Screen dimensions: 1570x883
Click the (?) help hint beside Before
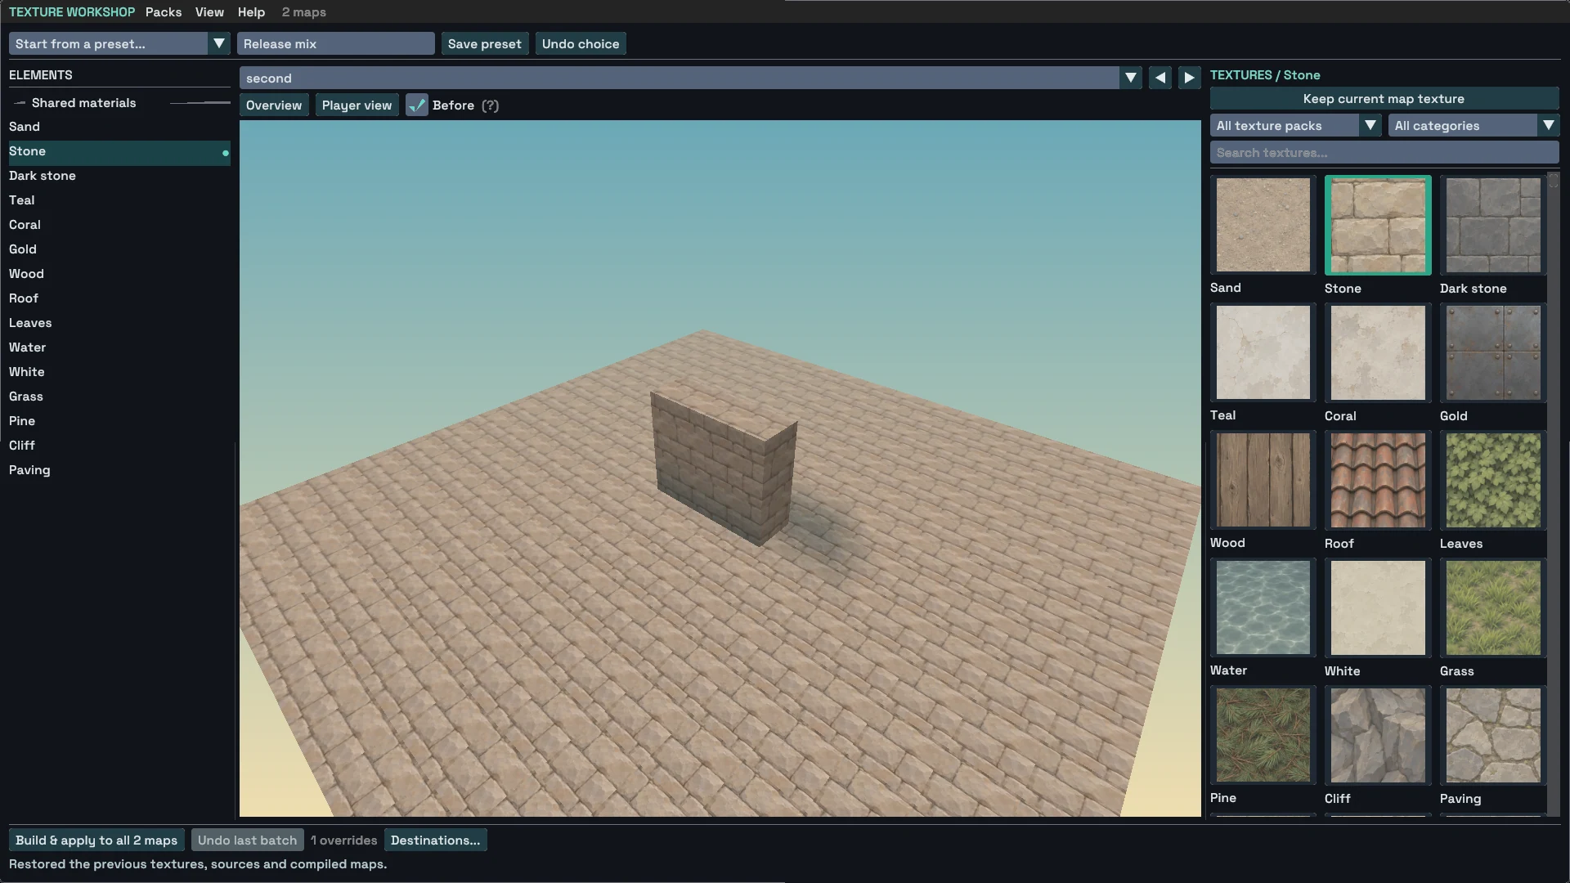pos(490,105)
